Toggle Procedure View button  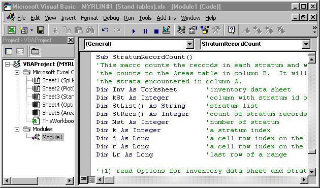84,180
